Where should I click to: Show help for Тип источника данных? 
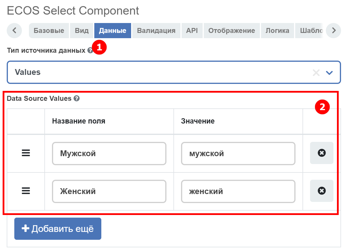[x=90, y=50]
